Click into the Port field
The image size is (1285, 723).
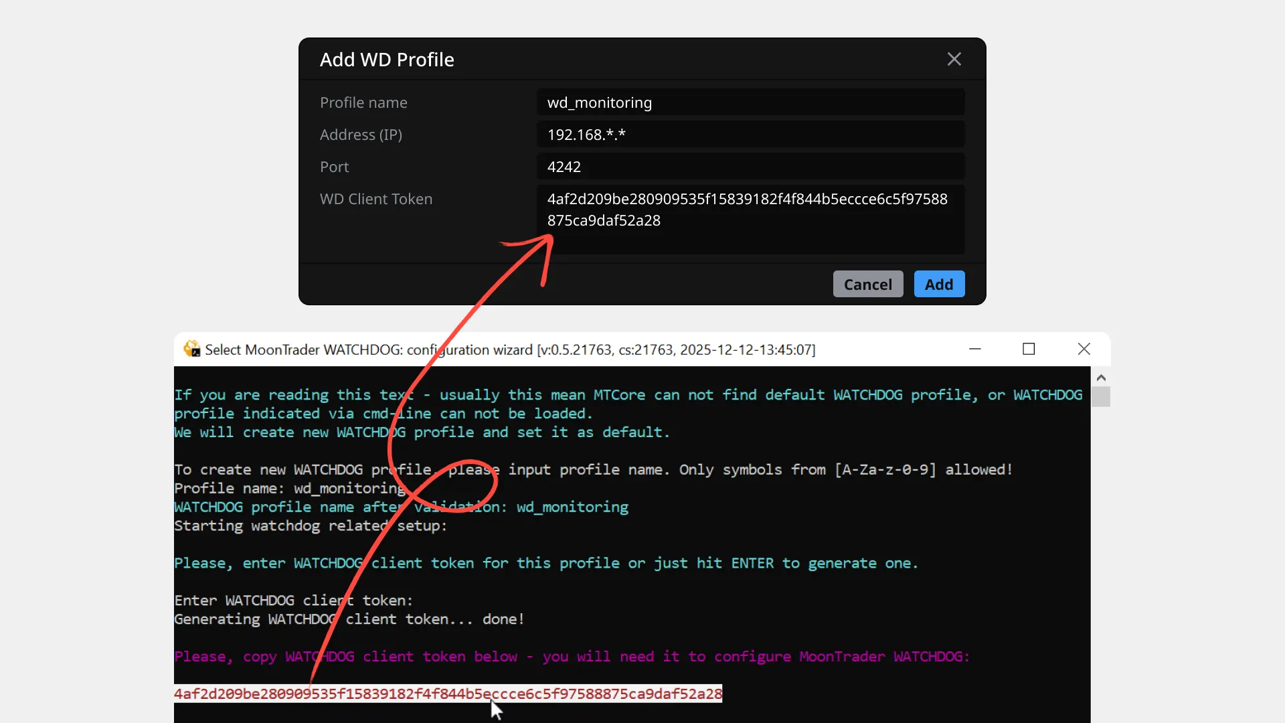point(750,167)
